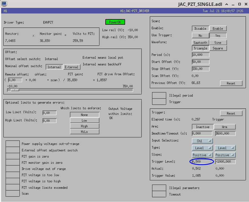This screenshot has width=249, height=202.
Task: Enforce High limit only
Action: [85, 126]
